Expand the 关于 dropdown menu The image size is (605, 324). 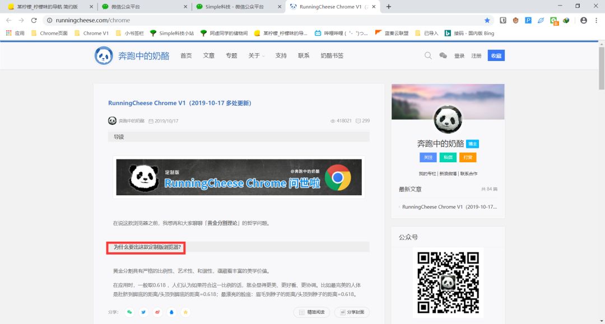[256, 55]
